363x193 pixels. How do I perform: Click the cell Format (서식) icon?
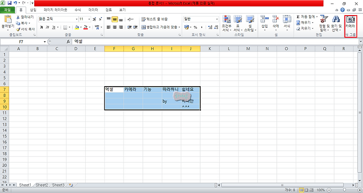tap(287, 19)
